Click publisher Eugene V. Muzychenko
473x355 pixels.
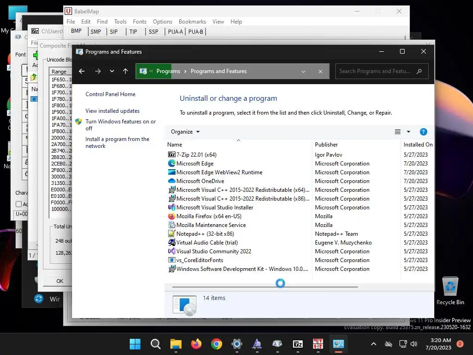[x=343, y=242]
